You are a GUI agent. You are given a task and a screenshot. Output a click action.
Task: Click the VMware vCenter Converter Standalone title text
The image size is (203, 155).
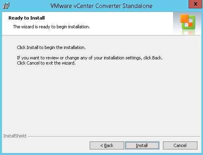pyautogui.click(x=101, y=6)
